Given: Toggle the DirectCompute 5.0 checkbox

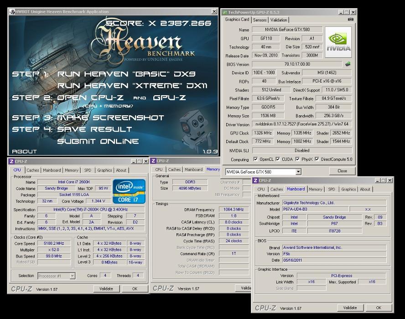Looking at the screenshot, I should tap(317, 159).
